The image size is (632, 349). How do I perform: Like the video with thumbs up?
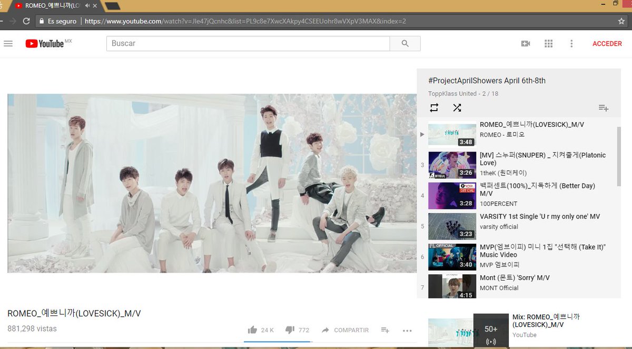252,330
